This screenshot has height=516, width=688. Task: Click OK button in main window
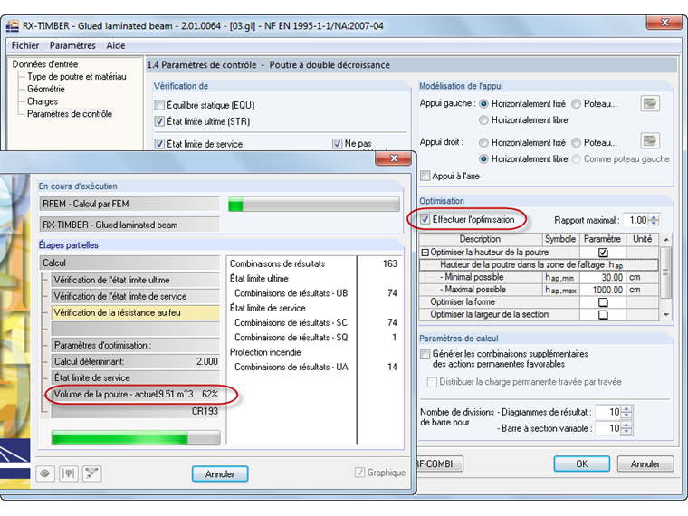pyautogui.click(x=582, y=463)
